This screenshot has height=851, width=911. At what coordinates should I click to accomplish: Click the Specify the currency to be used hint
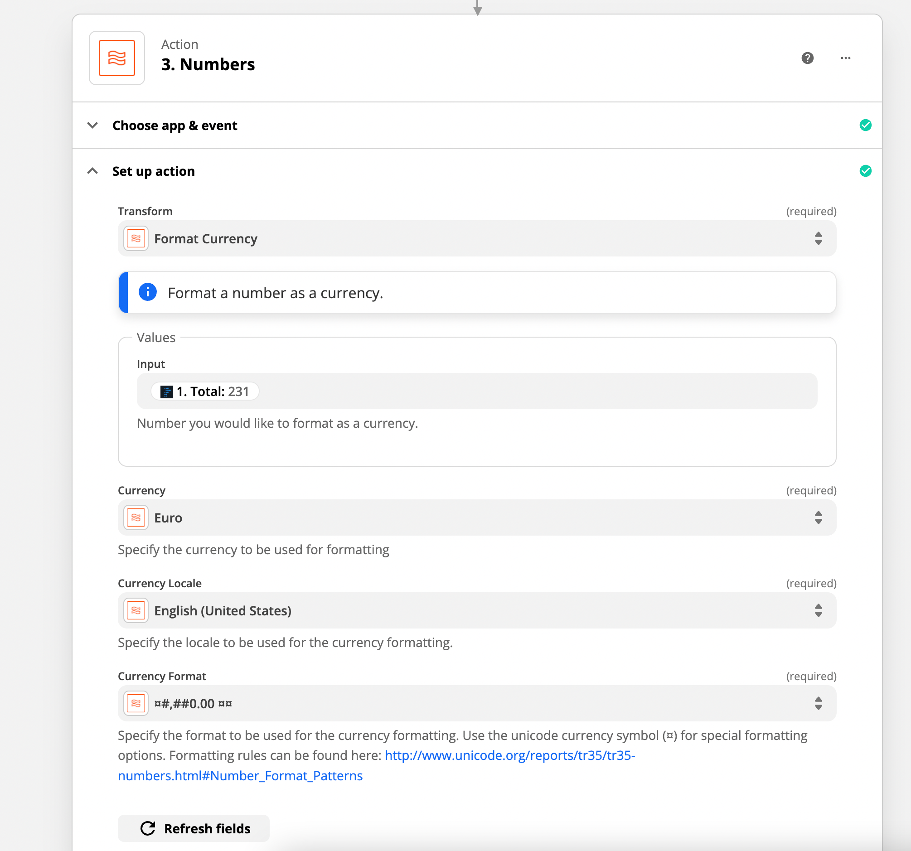point(253,550)
